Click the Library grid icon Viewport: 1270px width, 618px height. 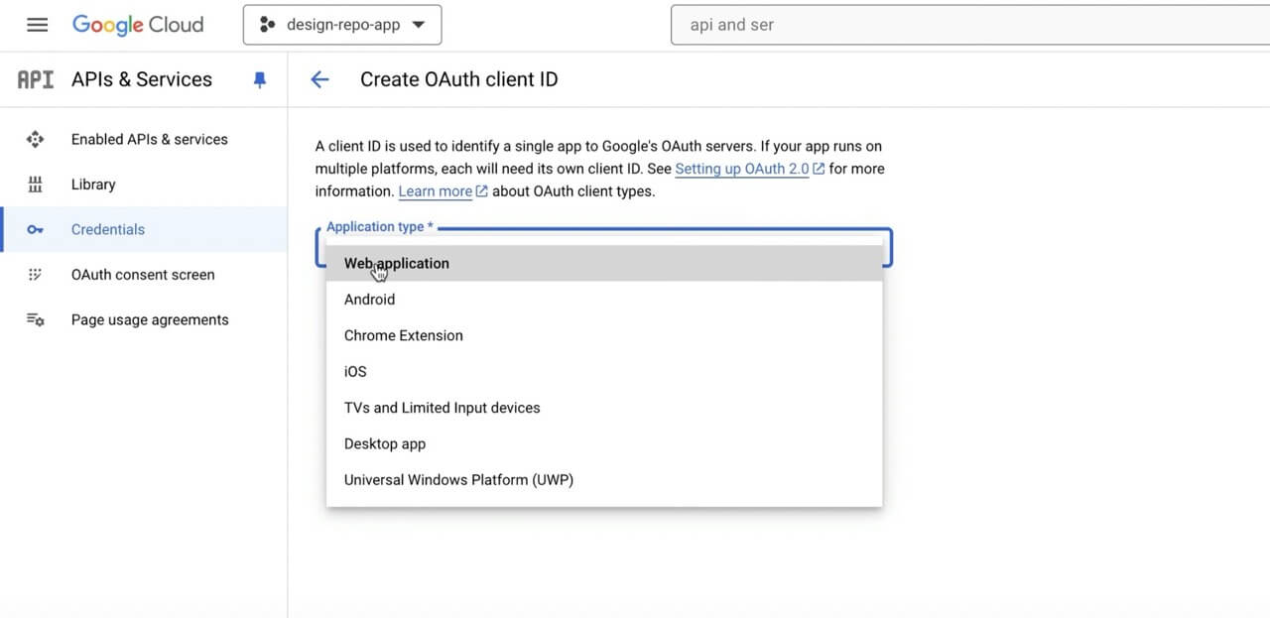coord(36,185)
